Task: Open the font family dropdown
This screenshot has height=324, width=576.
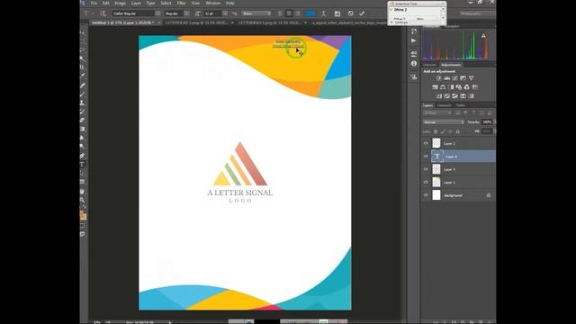Action: pyautogui.click(x=157, y=13)
